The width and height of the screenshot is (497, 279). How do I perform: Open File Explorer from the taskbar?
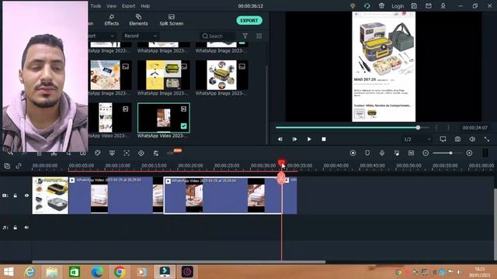point(52,272)
